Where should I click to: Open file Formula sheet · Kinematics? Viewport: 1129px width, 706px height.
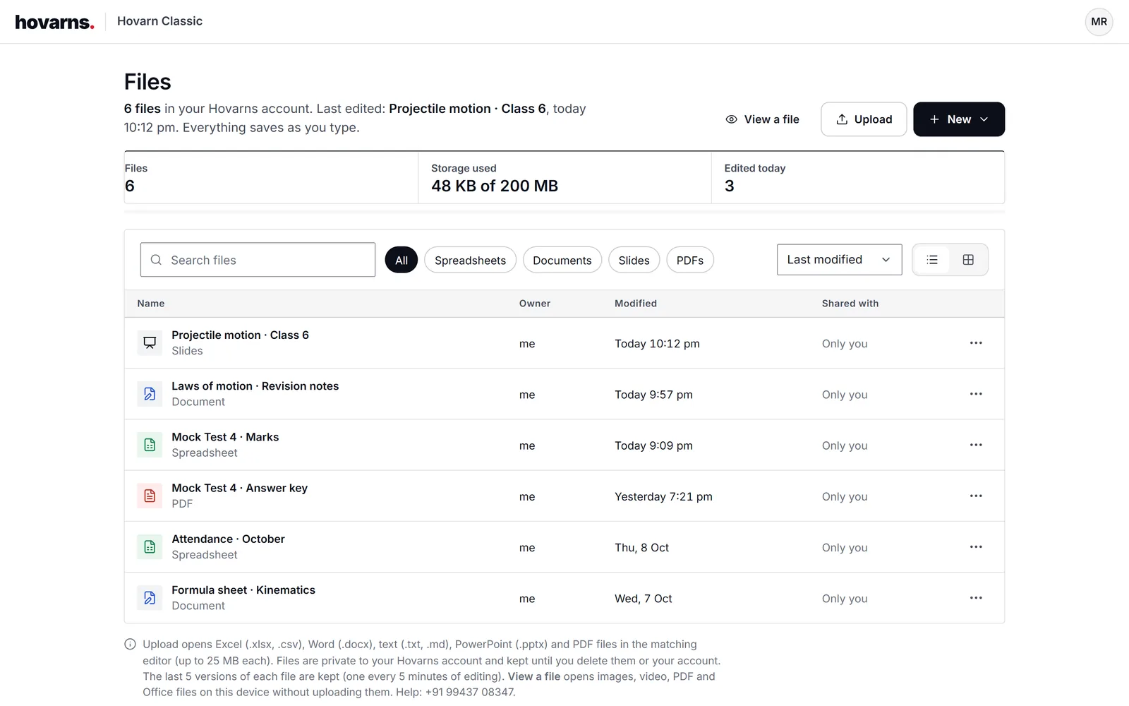[x=243, y=590]
